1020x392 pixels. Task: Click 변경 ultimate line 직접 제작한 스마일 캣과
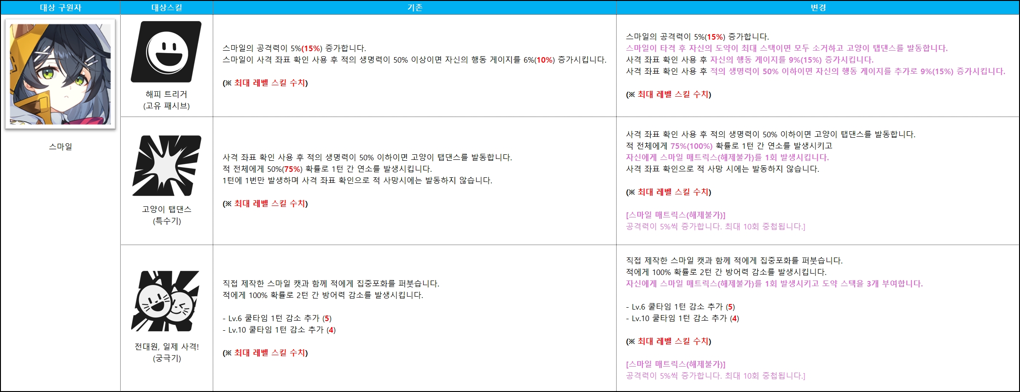point(734,261)
